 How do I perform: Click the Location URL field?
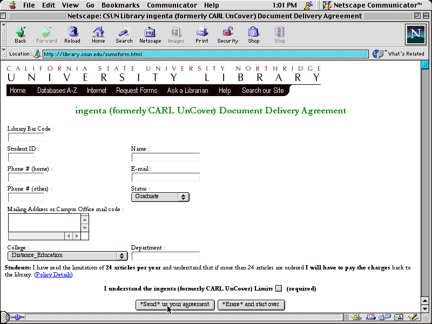(x=206, y=54)
